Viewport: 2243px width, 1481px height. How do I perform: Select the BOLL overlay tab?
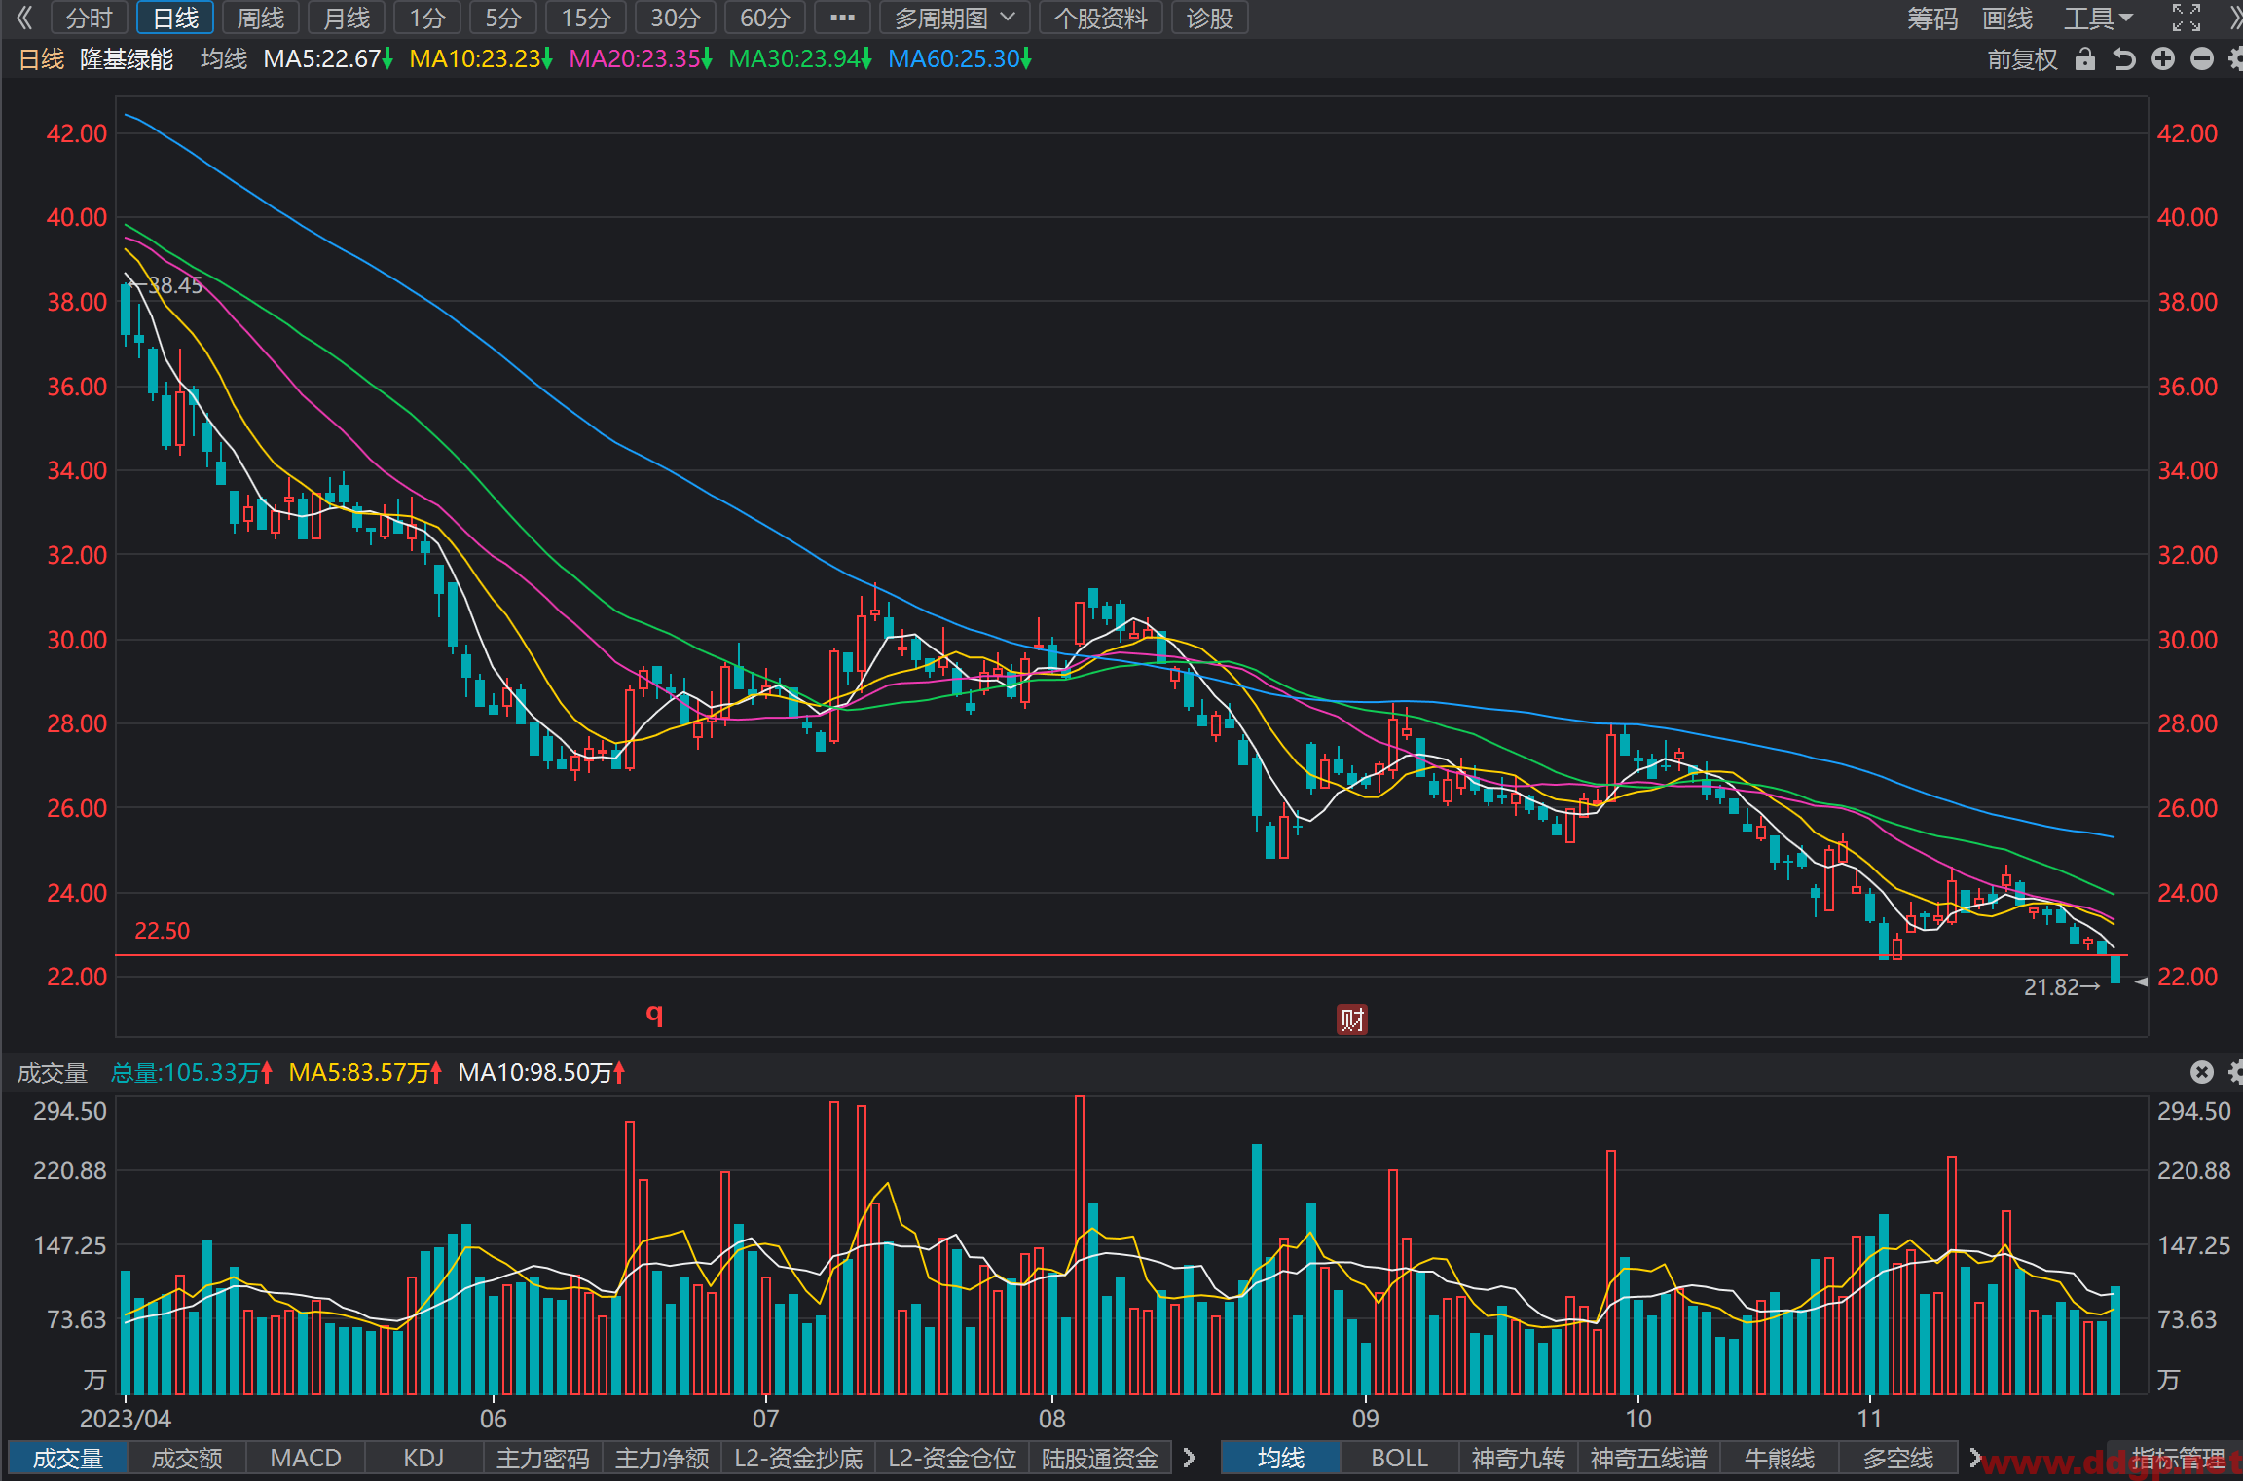tap(1399, 1458)
